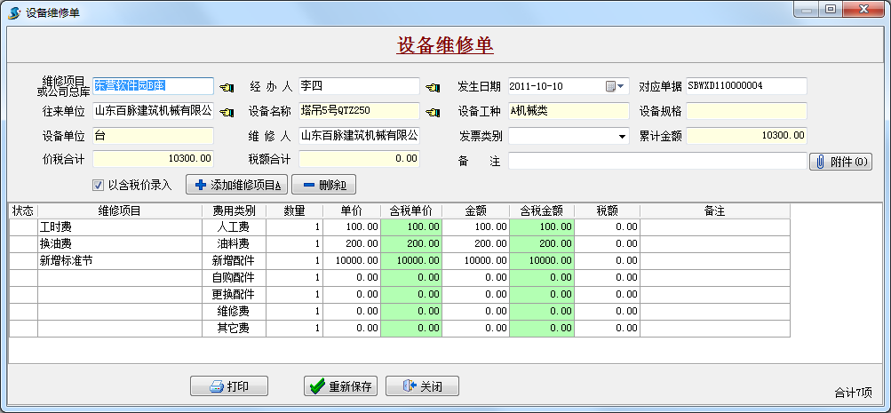Click the 金额 column header
Image resolution: width=891 pixels, height=413 pixels.
click(475, 210)
